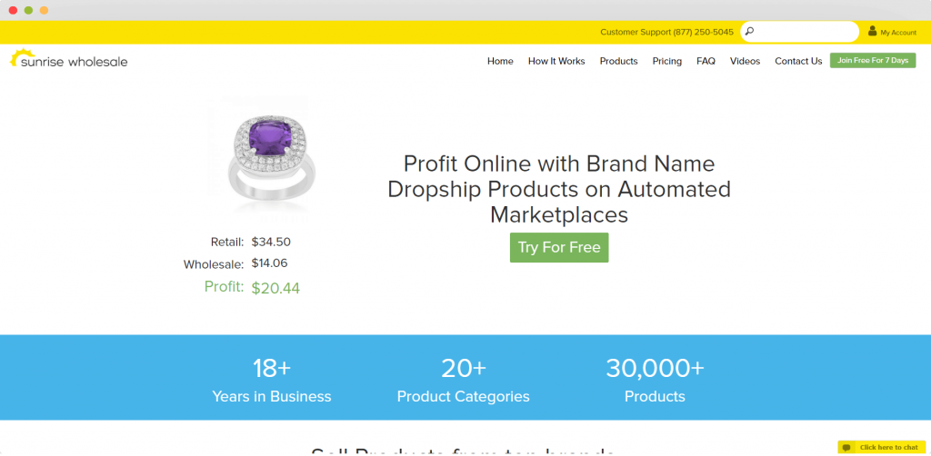Image resolution: width=931 pixels, height=456 pixels.
Task: Navigate to Pricing
Action: (666, 61)
